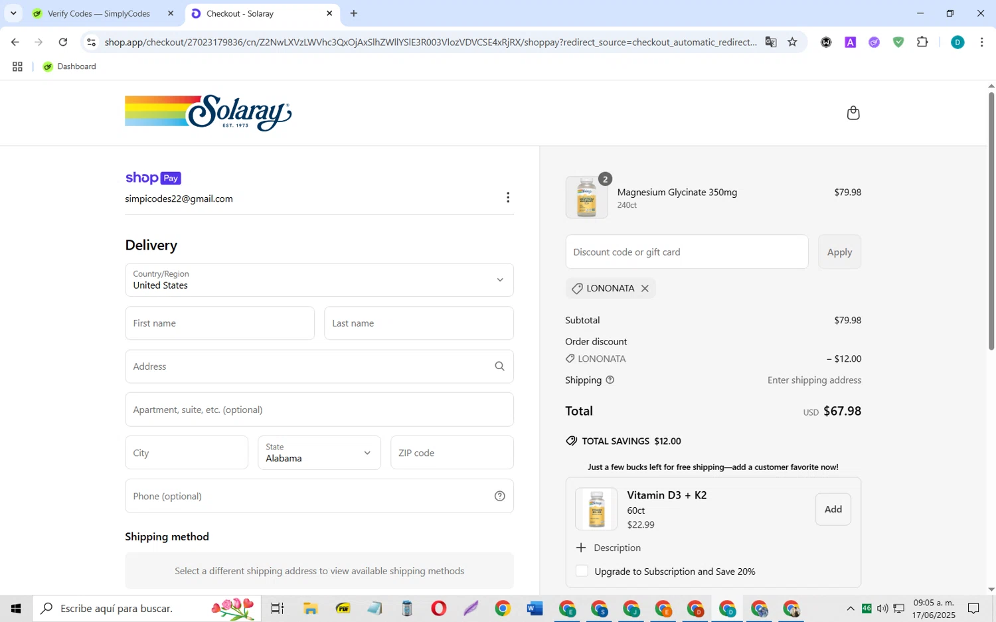
Task: Click the phone field help icon
Action: [500, 496]
